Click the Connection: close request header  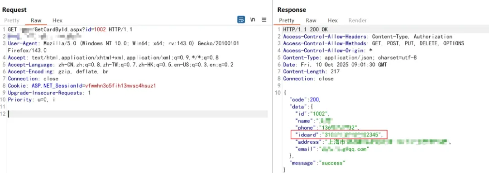33,79
